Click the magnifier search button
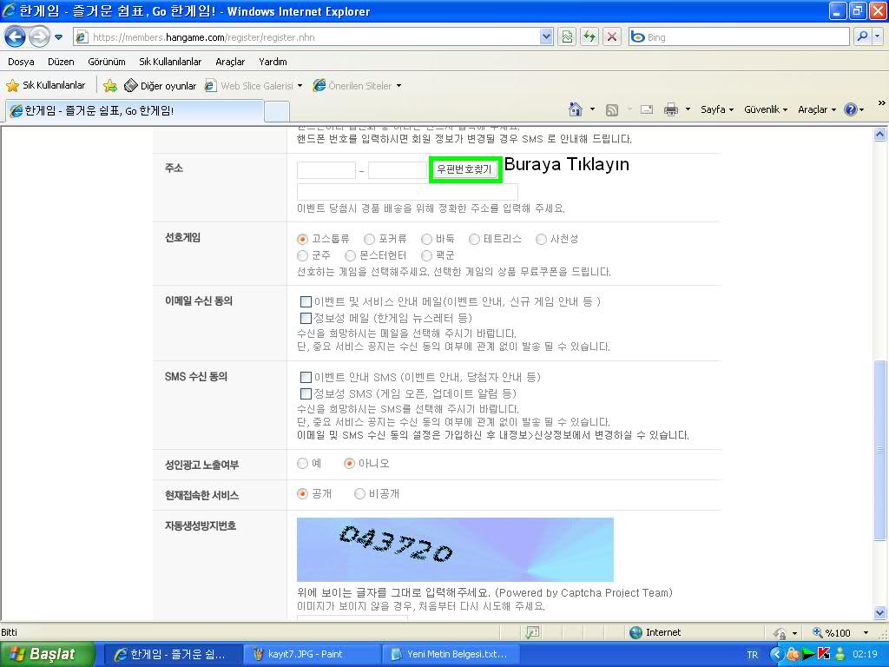The image size is (889, 667). coord(862,36)
